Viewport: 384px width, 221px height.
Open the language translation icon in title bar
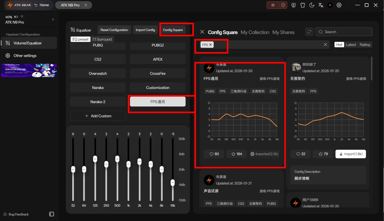coord(321,5)
